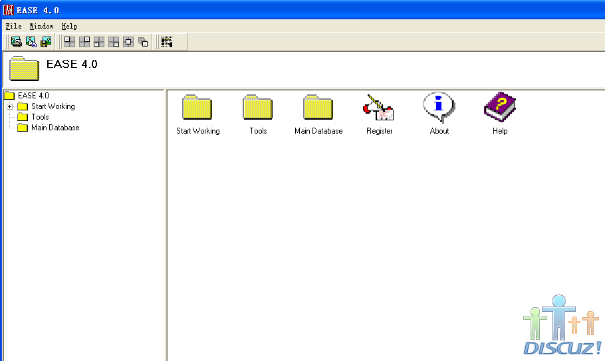This screenshot has height=361, width=605.
Task: Position window in the bottom-left quadrant
Action: [99, 42]
